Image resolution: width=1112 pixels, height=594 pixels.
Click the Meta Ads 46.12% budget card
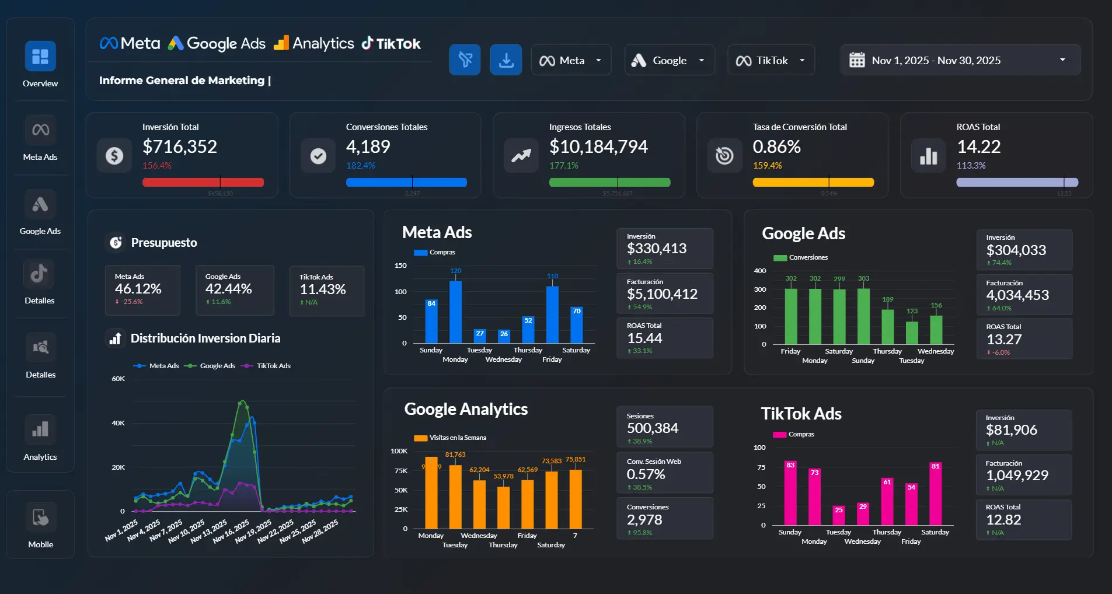click(142, 290)
